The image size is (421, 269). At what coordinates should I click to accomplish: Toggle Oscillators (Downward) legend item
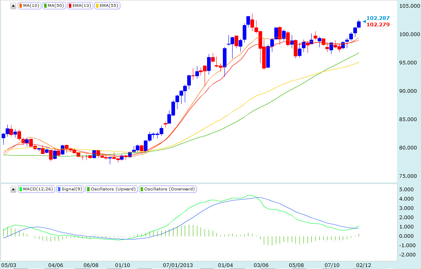(x=168, y=189)
